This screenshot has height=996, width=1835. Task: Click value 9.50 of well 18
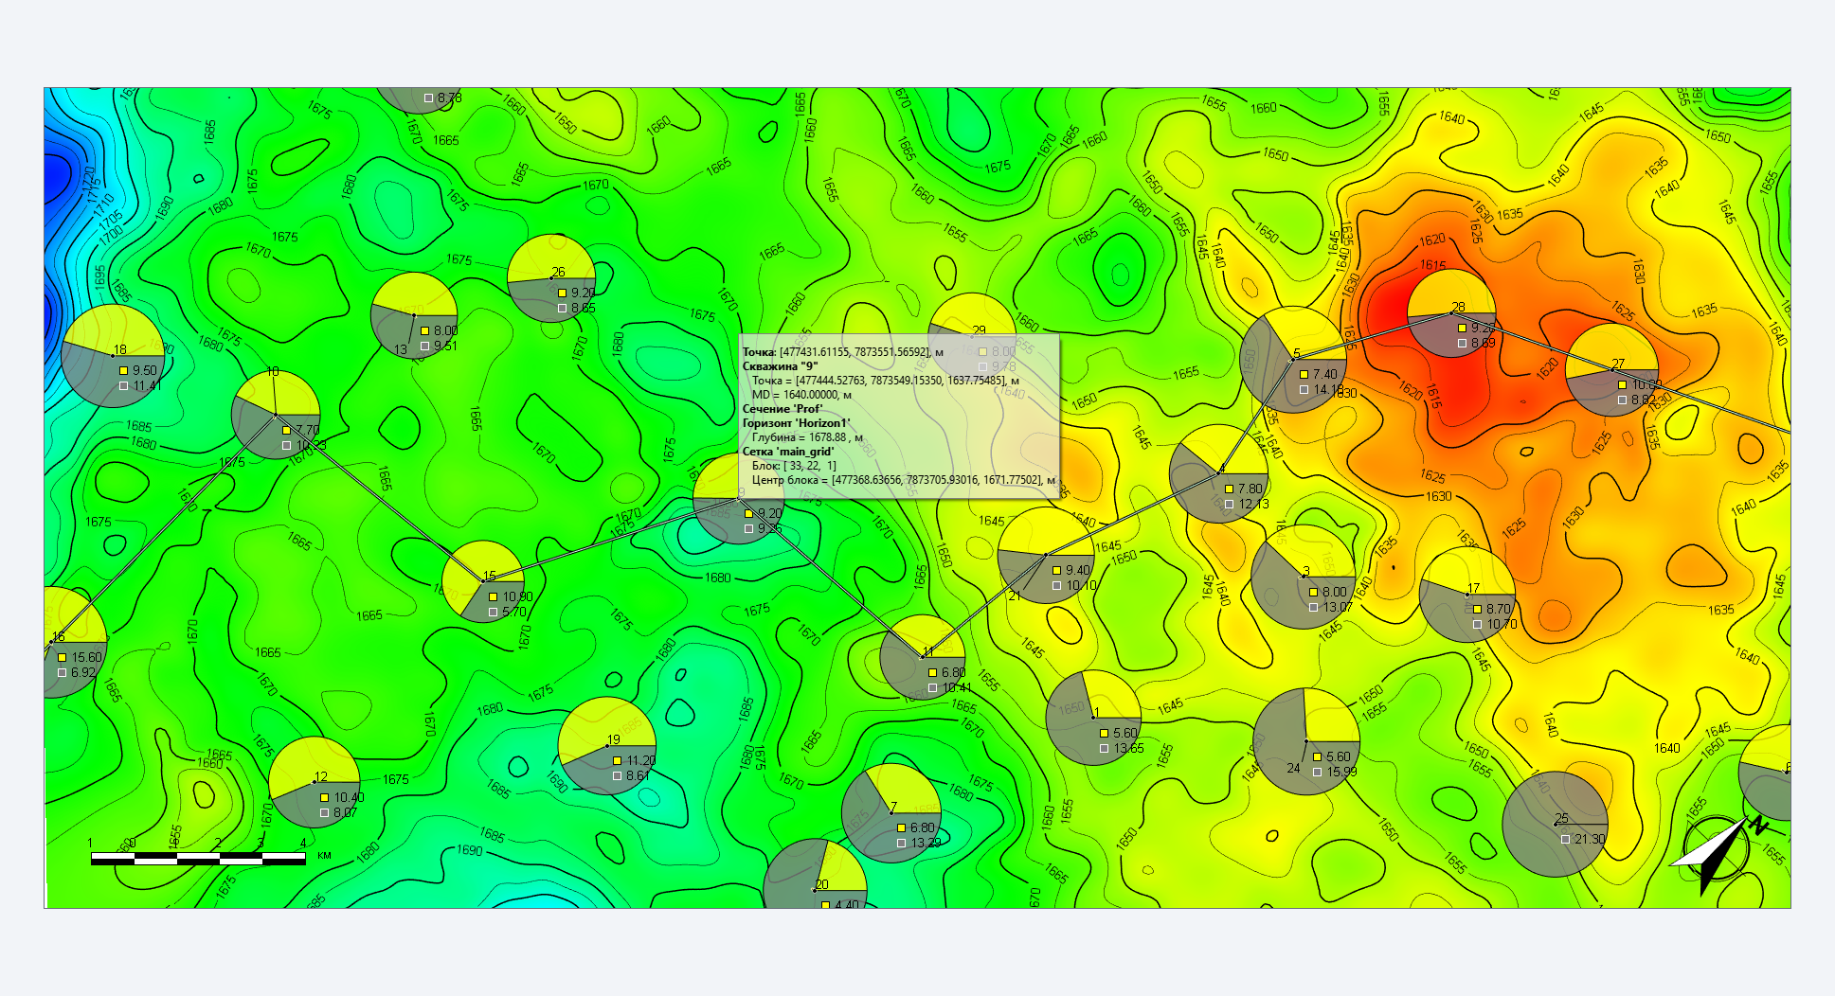tap(145, 370)
